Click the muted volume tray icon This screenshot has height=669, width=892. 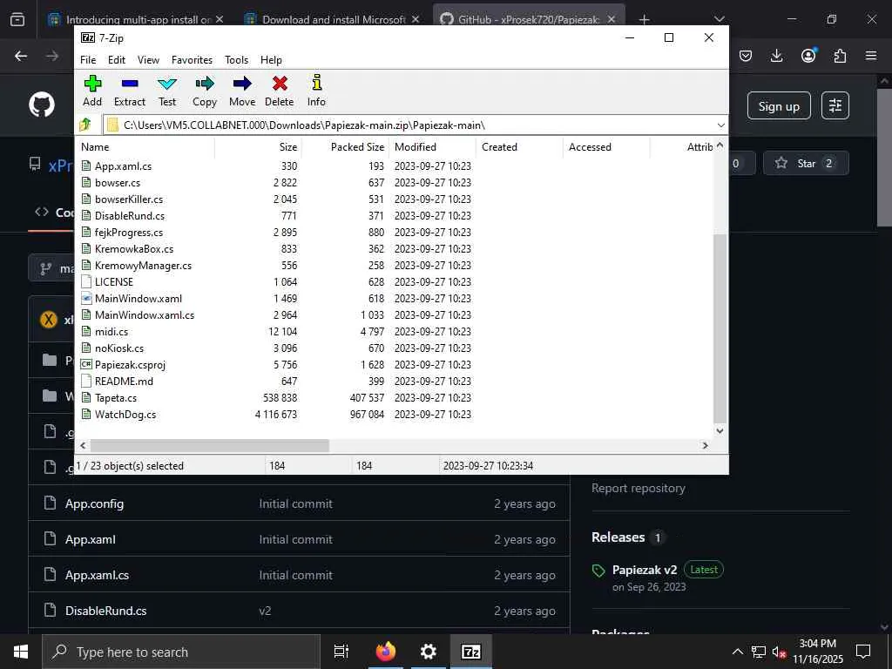(778, 652)
